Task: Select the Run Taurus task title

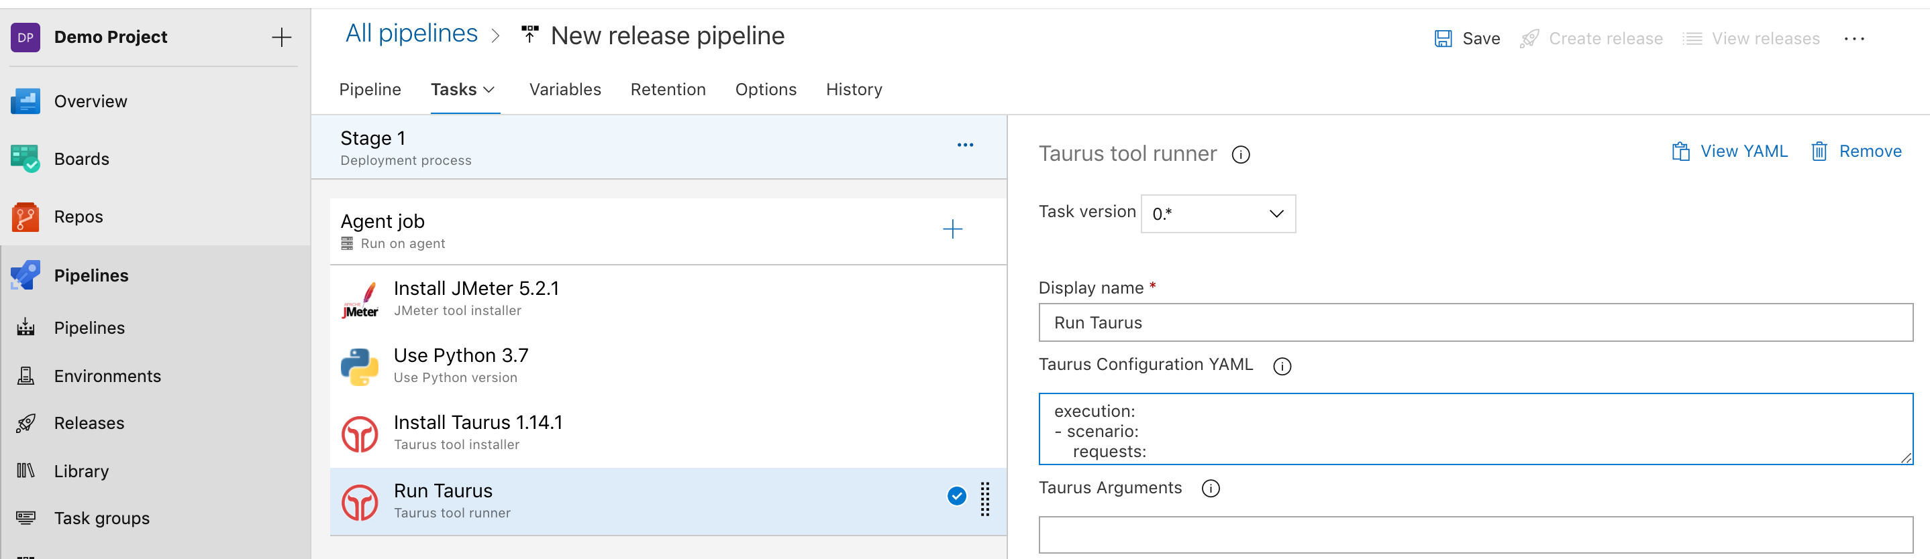Action: pos(443,492)
